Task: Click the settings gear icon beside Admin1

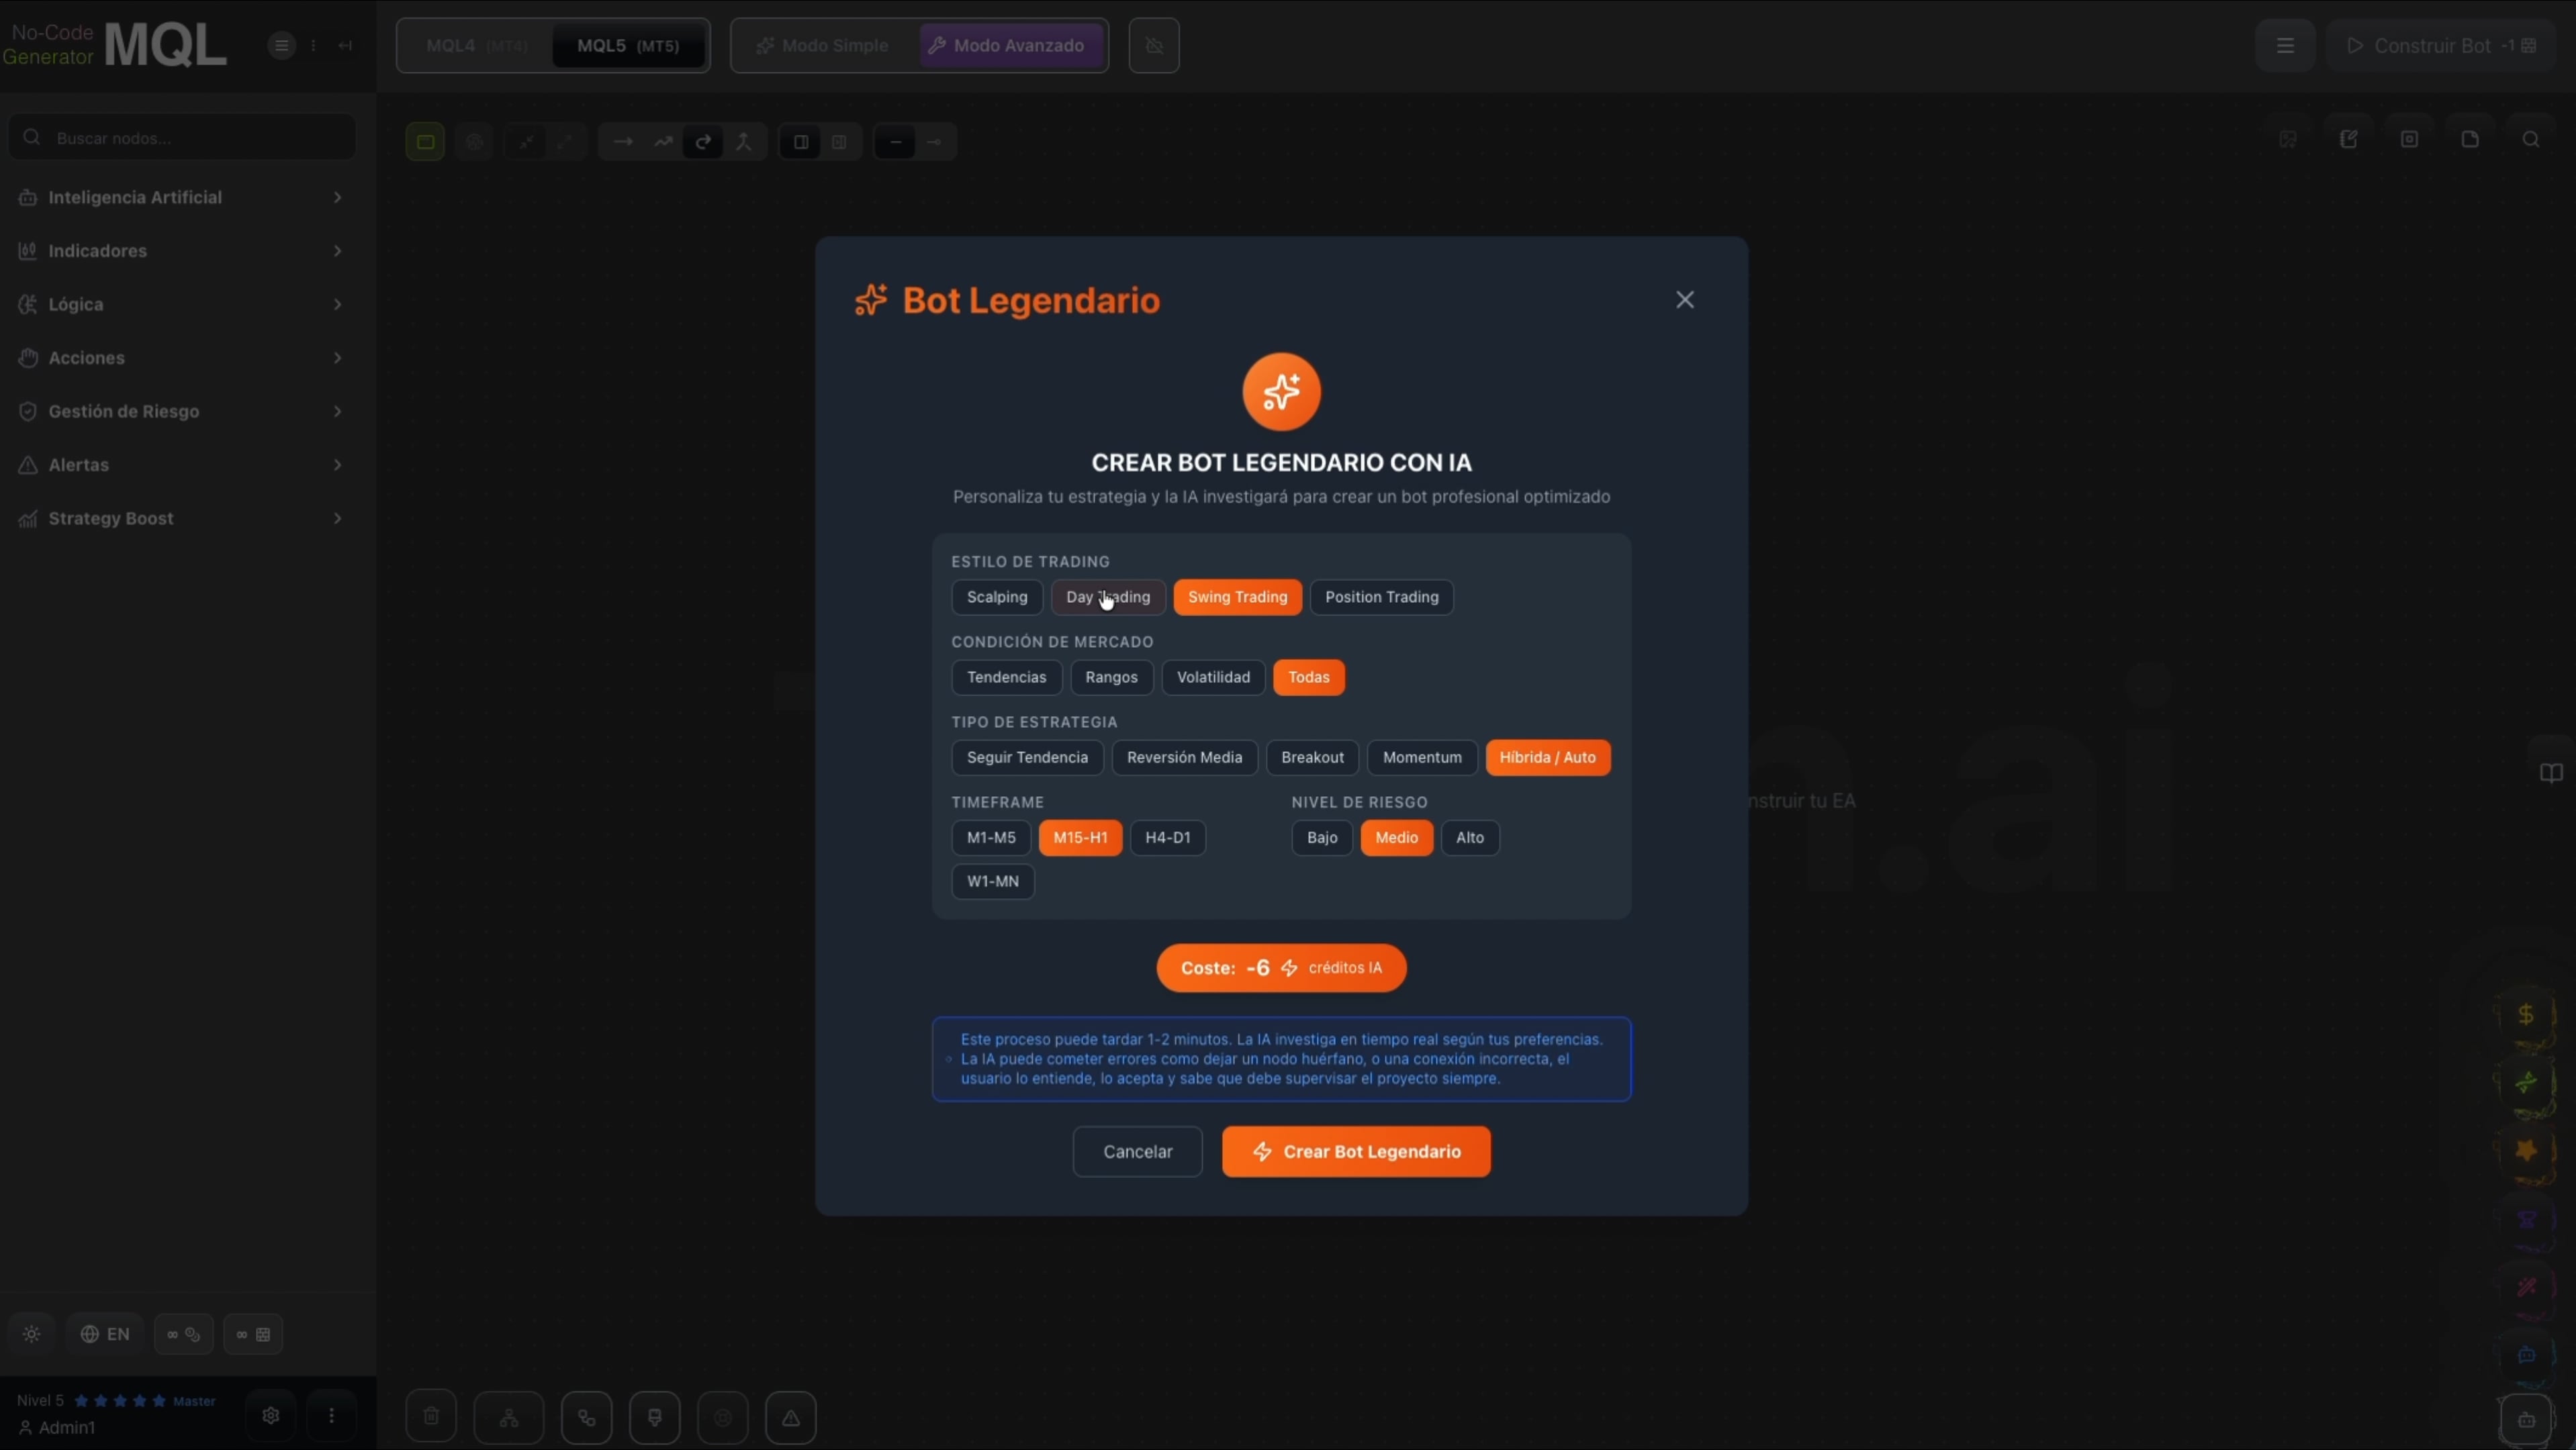Action: click(270, 1415)
